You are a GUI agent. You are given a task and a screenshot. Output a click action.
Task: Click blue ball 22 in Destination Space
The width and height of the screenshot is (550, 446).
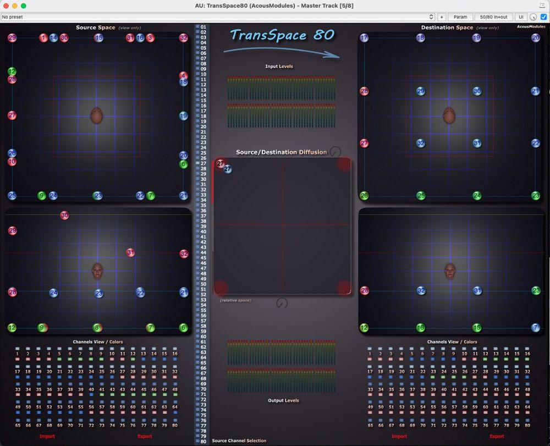[536, 143]
